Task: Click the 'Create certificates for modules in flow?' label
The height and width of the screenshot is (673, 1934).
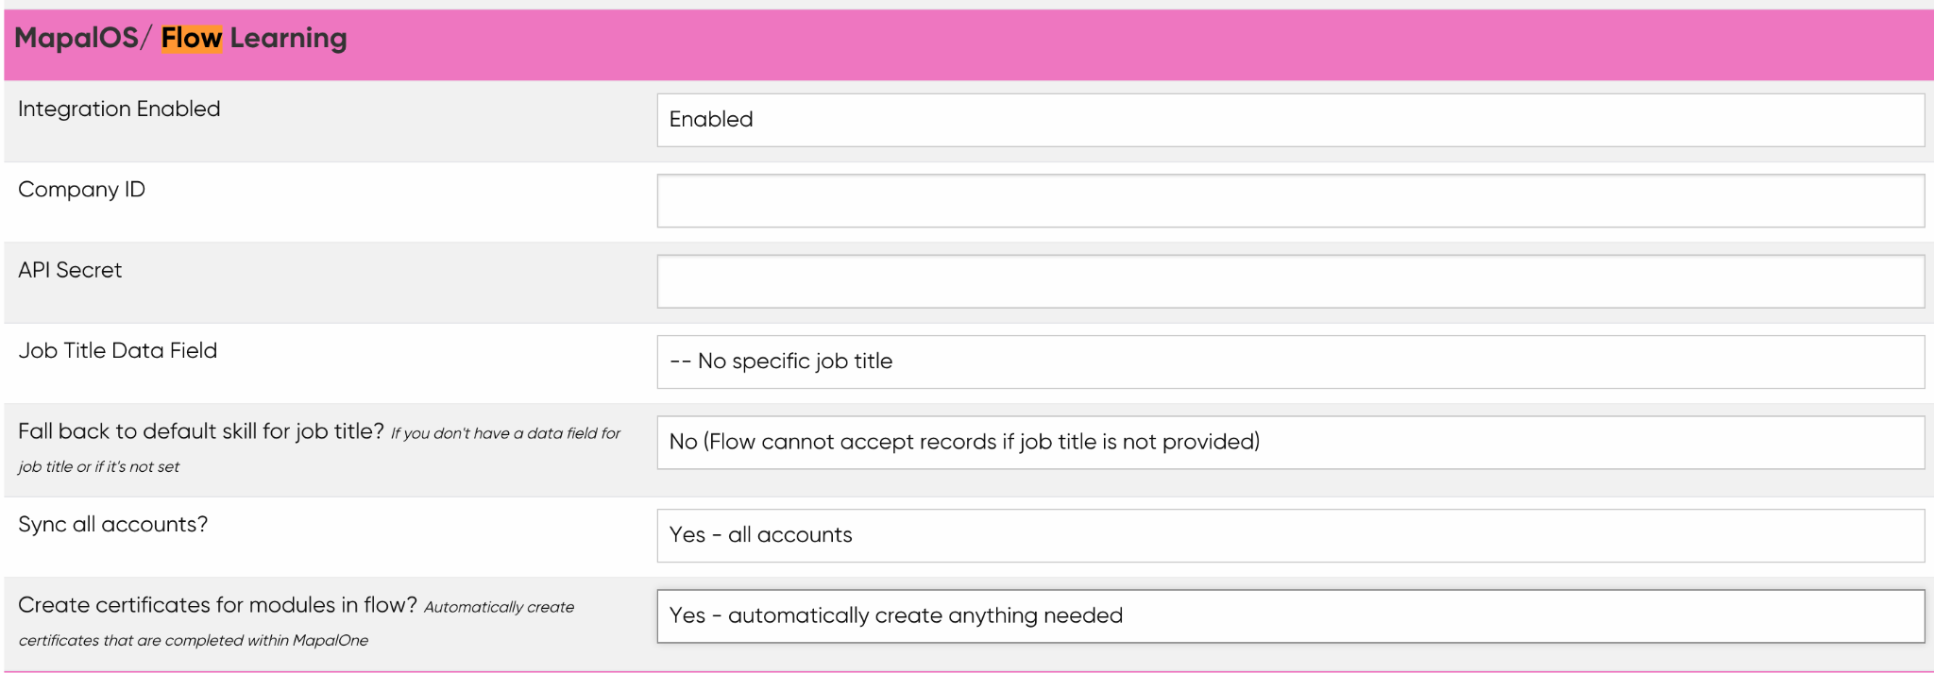Action: pyautogui.click(x=217, y=605)
